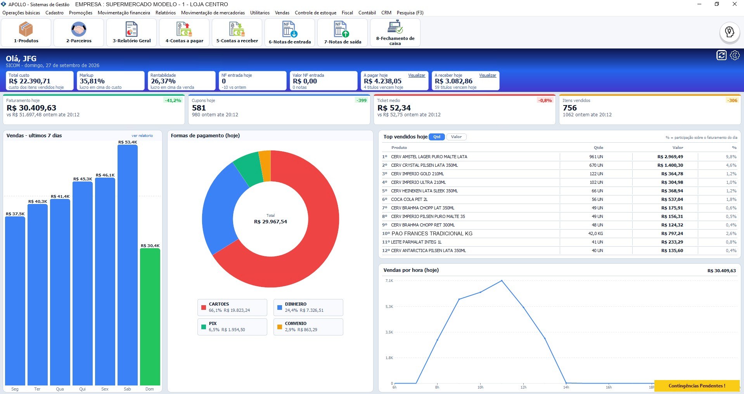Open the Operações básicas menu

click(x=21, y=13)
